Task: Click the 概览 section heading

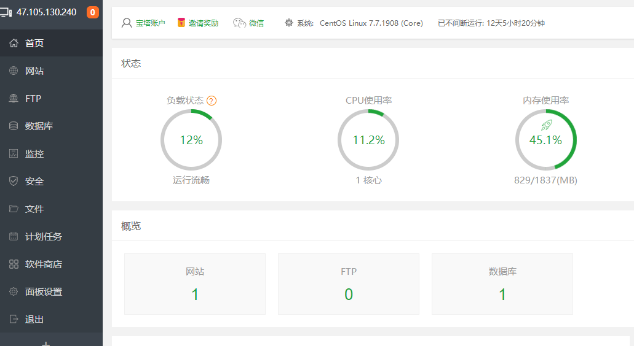Action: click(131, 226)
